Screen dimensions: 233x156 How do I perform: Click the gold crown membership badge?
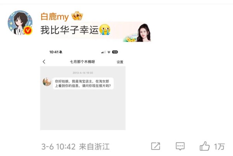pyautogui.click(x=77, y=16)
